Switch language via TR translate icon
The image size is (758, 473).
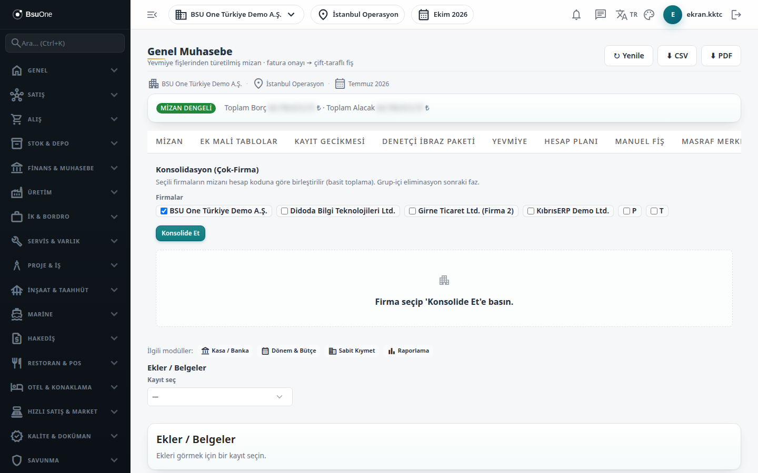(626, 15)
